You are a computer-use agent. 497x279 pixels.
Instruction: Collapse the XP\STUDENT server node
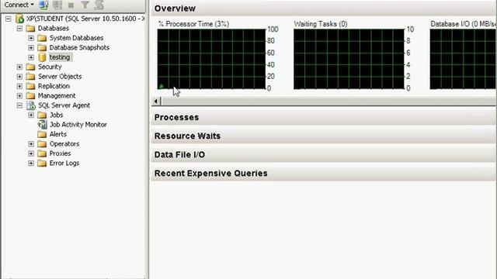coord(9,19)
